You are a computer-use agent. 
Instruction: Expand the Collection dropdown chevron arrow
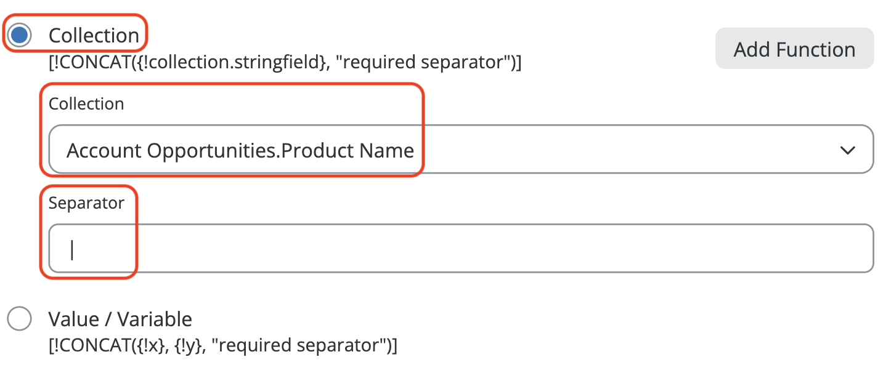[x=848, y=150]
